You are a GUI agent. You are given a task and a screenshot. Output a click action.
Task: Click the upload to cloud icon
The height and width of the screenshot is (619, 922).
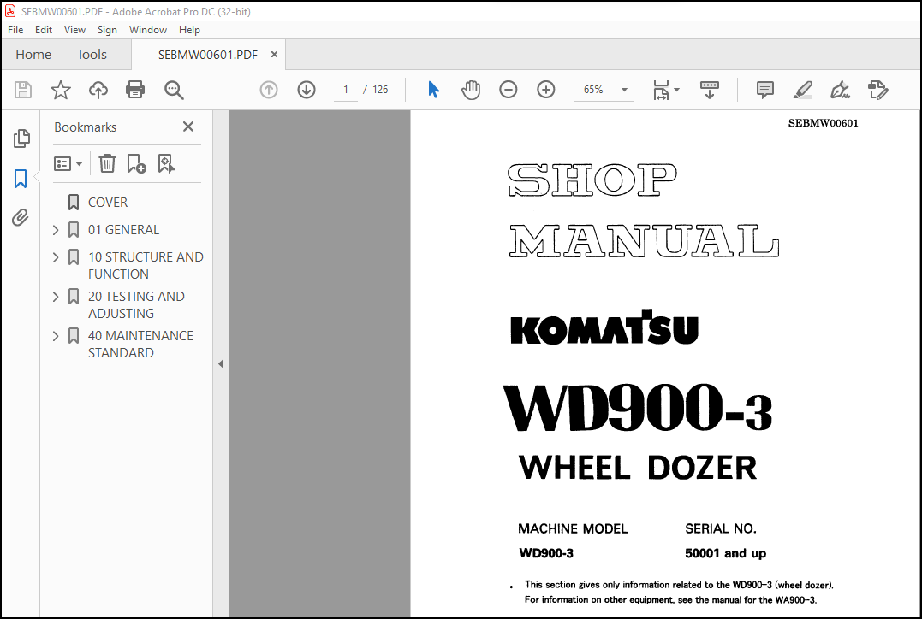click(x=98, y=90)
